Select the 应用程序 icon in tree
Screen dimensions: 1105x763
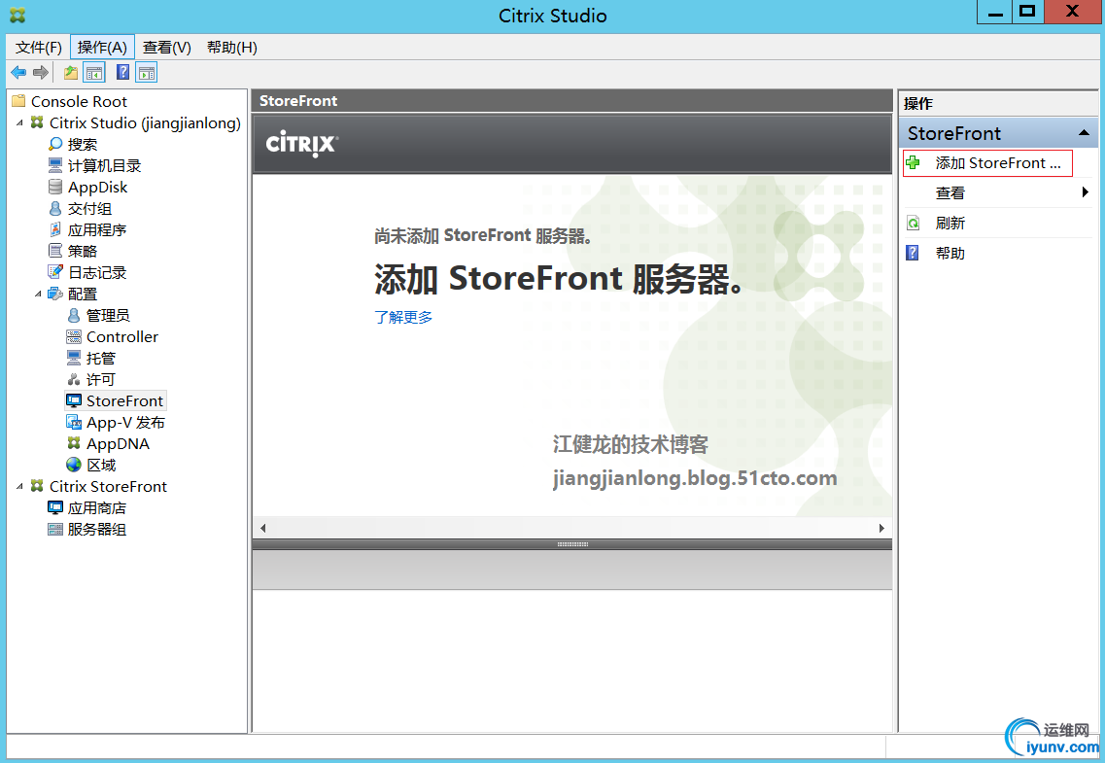55,229
